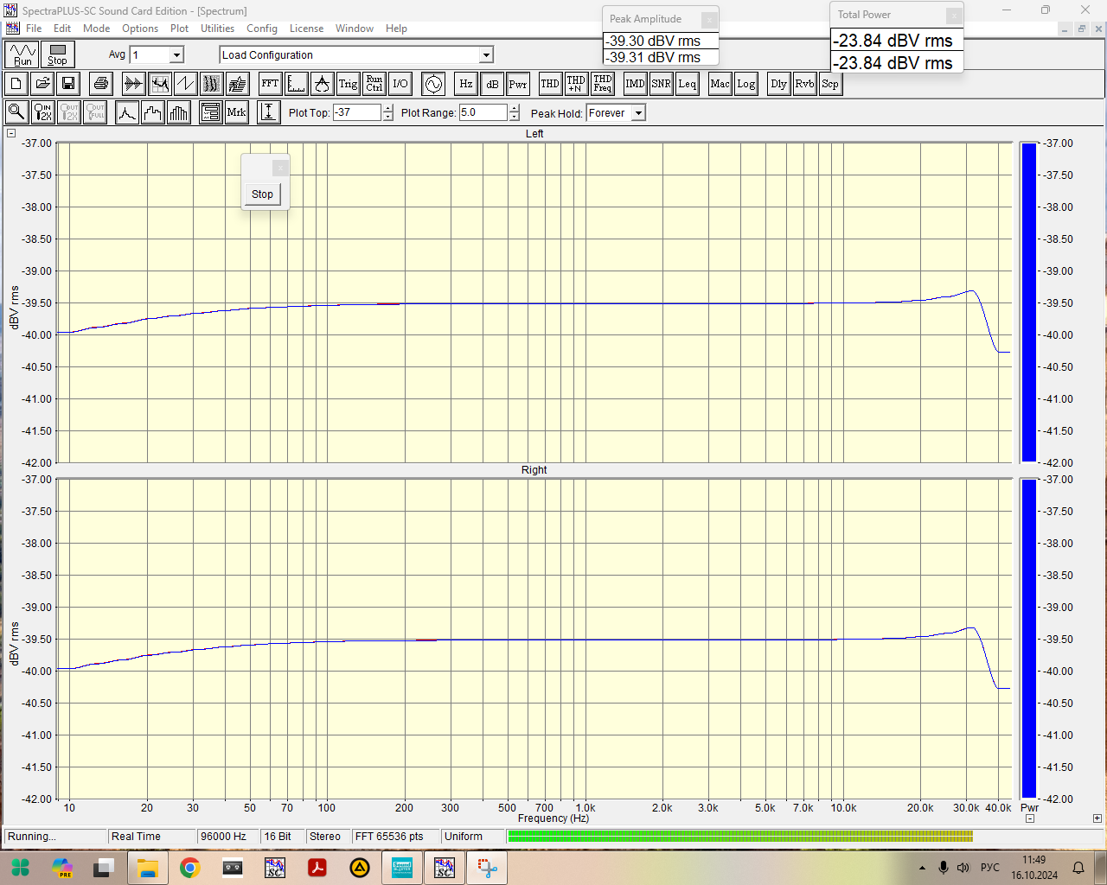Decrease Plot Top with down stepper arrow
The width and height of the screenshot is (1107, 885).
pyautogui.click(x=387, y=117)
